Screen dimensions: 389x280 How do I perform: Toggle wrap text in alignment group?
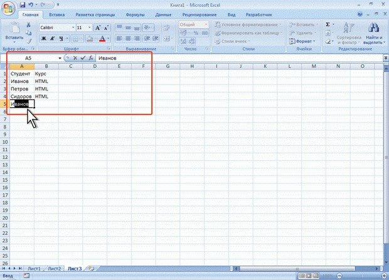(x=166, y=28)
